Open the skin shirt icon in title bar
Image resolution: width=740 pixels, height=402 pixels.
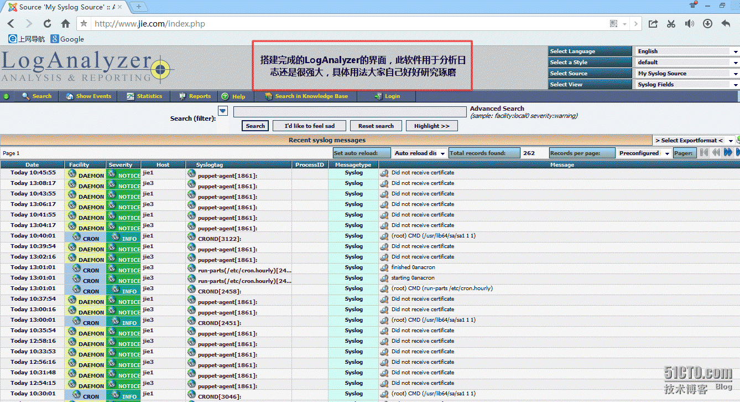point(692,5)
